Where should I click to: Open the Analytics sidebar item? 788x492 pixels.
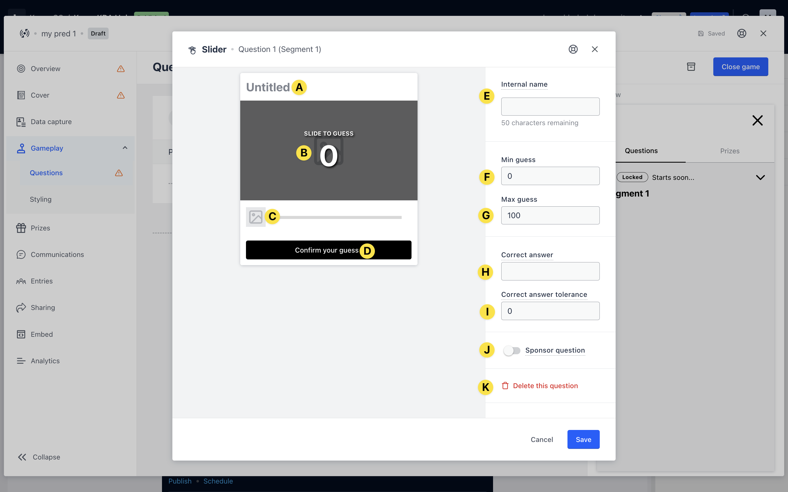[45, 361]
